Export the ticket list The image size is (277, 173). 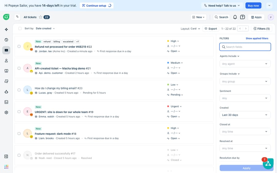point(211,29)
